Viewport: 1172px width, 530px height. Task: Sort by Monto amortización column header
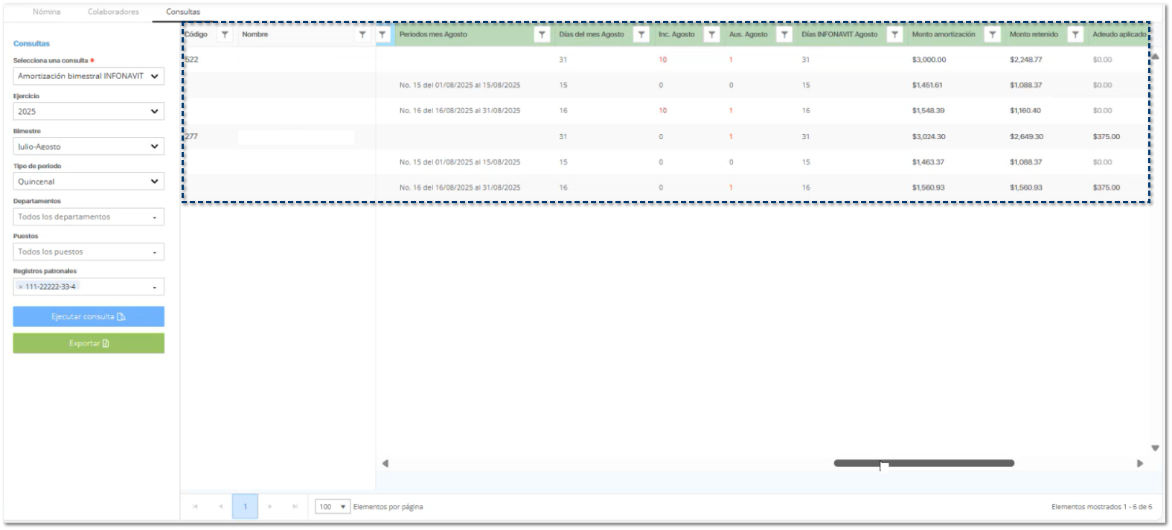(944, 34)
